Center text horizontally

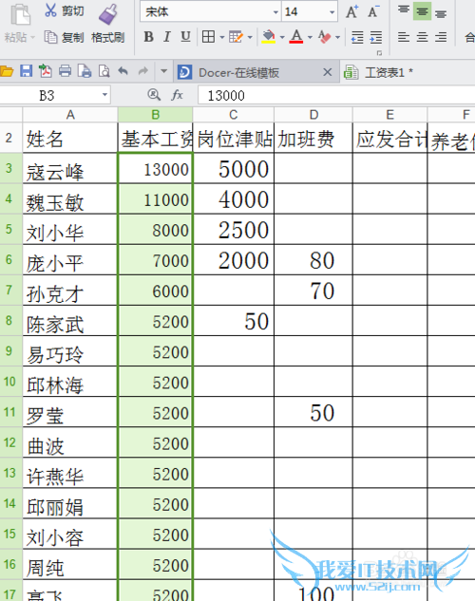[422, 37]
